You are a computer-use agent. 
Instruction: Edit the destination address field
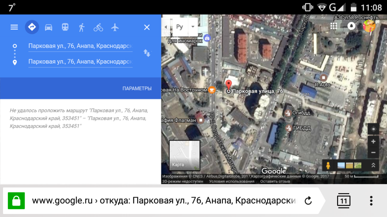pyautogui.click(x=80, y=61)
